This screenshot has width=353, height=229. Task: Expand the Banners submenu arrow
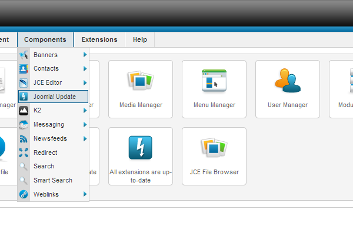(85, 55)
